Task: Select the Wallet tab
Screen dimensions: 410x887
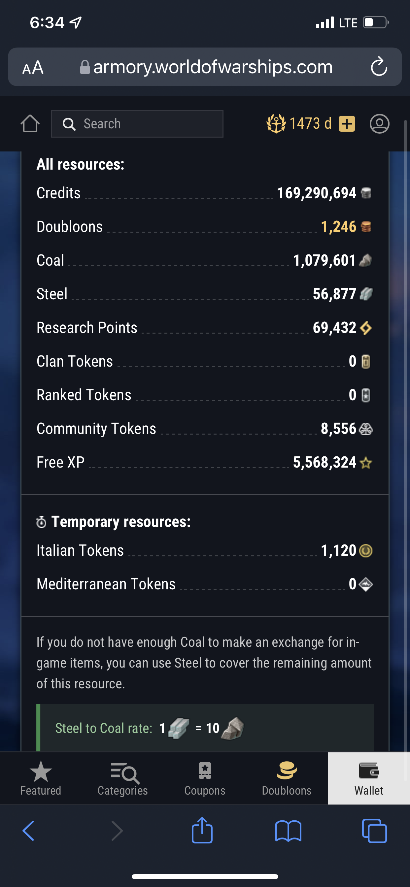Action: pyautogui.click(x=369, y=778)
